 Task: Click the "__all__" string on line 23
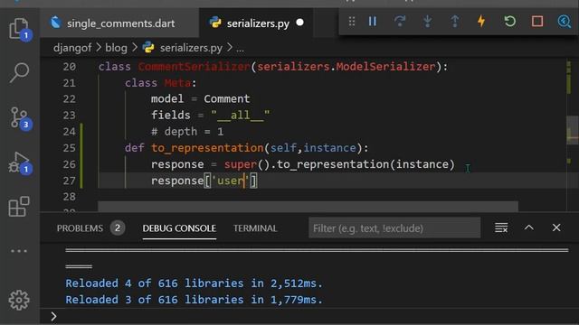pos(241,116)
